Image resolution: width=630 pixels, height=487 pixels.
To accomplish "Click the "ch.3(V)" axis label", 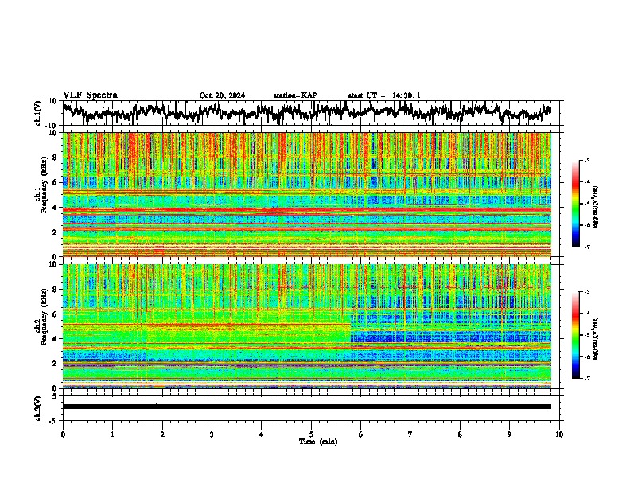I will pyautogui.click(x=38, y=408).
